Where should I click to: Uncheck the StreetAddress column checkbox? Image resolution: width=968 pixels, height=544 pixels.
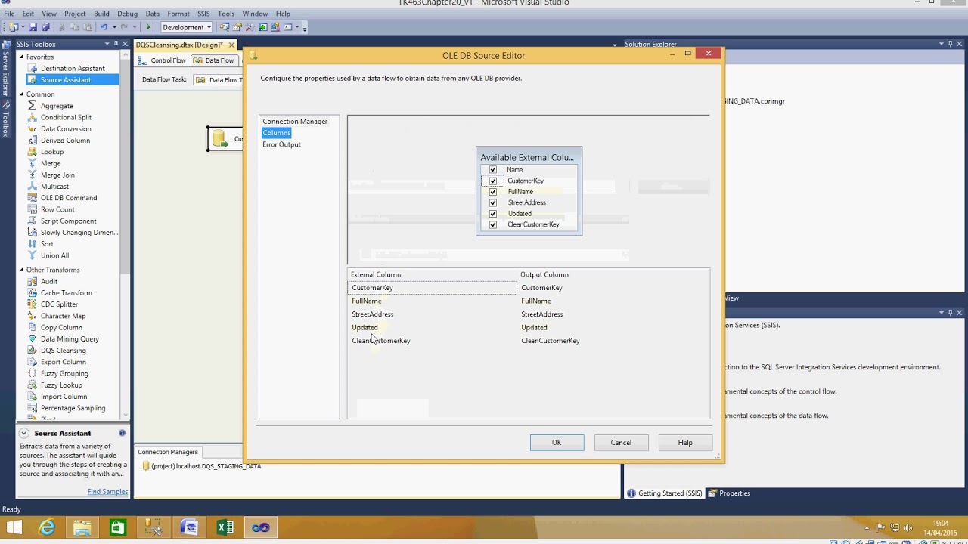tap(493, 202)
